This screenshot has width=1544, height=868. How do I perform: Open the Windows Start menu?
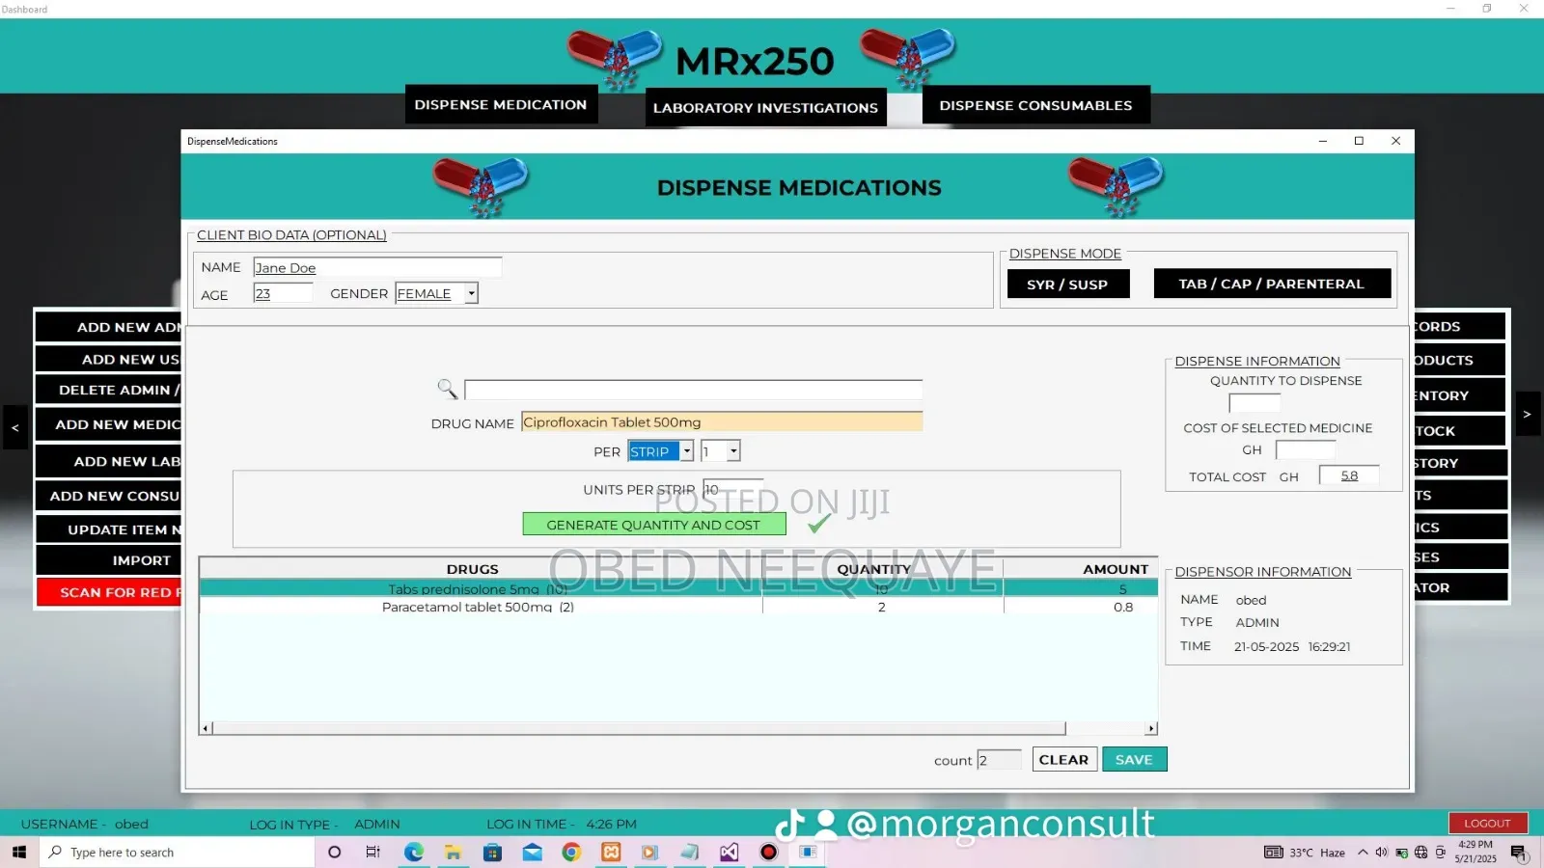tap(18, 852)
